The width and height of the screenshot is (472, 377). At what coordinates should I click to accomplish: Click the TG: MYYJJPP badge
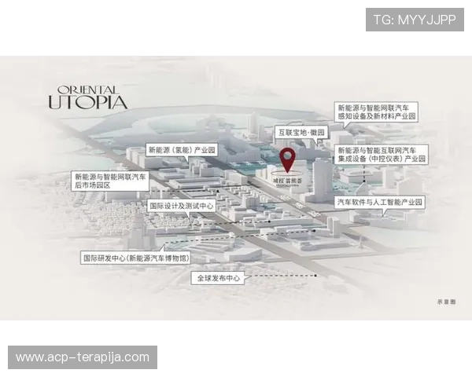[x=415, y=20]
